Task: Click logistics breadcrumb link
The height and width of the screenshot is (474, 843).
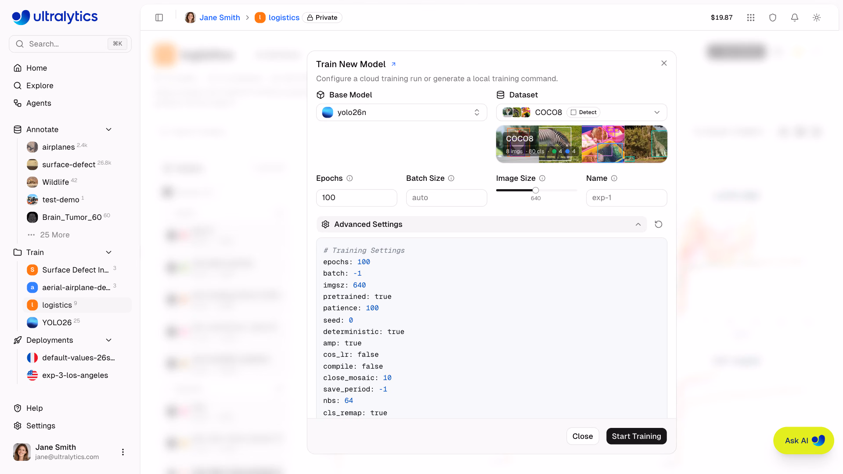Action: point(284,18)
